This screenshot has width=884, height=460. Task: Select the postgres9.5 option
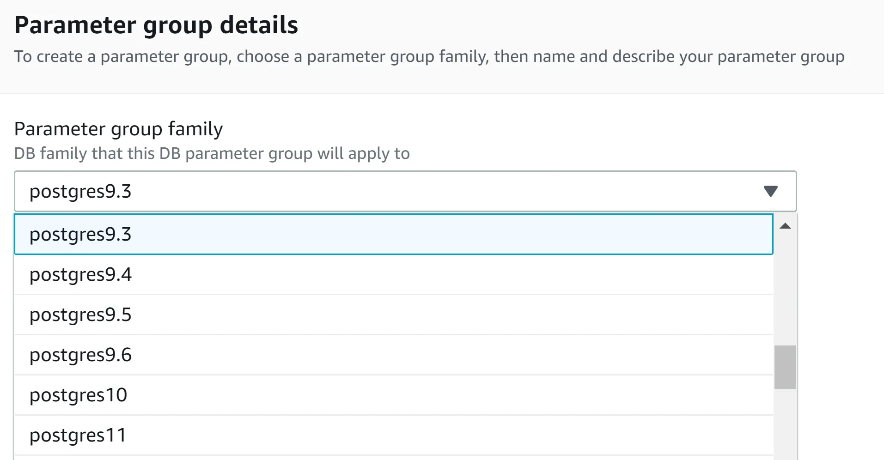tap(393, 315)
